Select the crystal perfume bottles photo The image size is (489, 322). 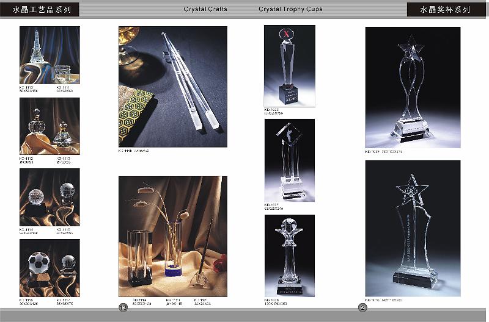(x=50, y=126)
